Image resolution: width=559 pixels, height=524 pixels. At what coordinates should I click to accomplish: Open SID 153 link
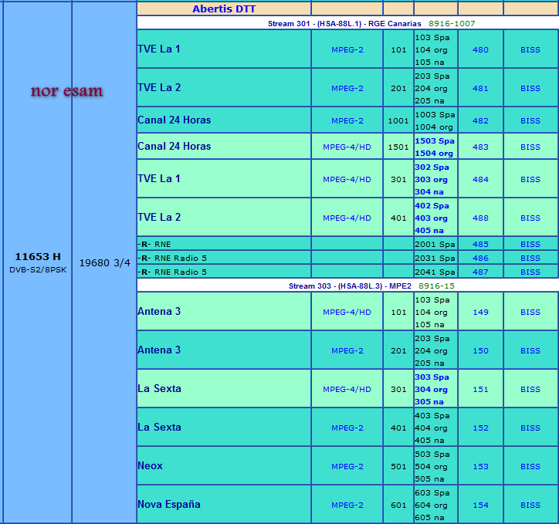click(480, 467)
